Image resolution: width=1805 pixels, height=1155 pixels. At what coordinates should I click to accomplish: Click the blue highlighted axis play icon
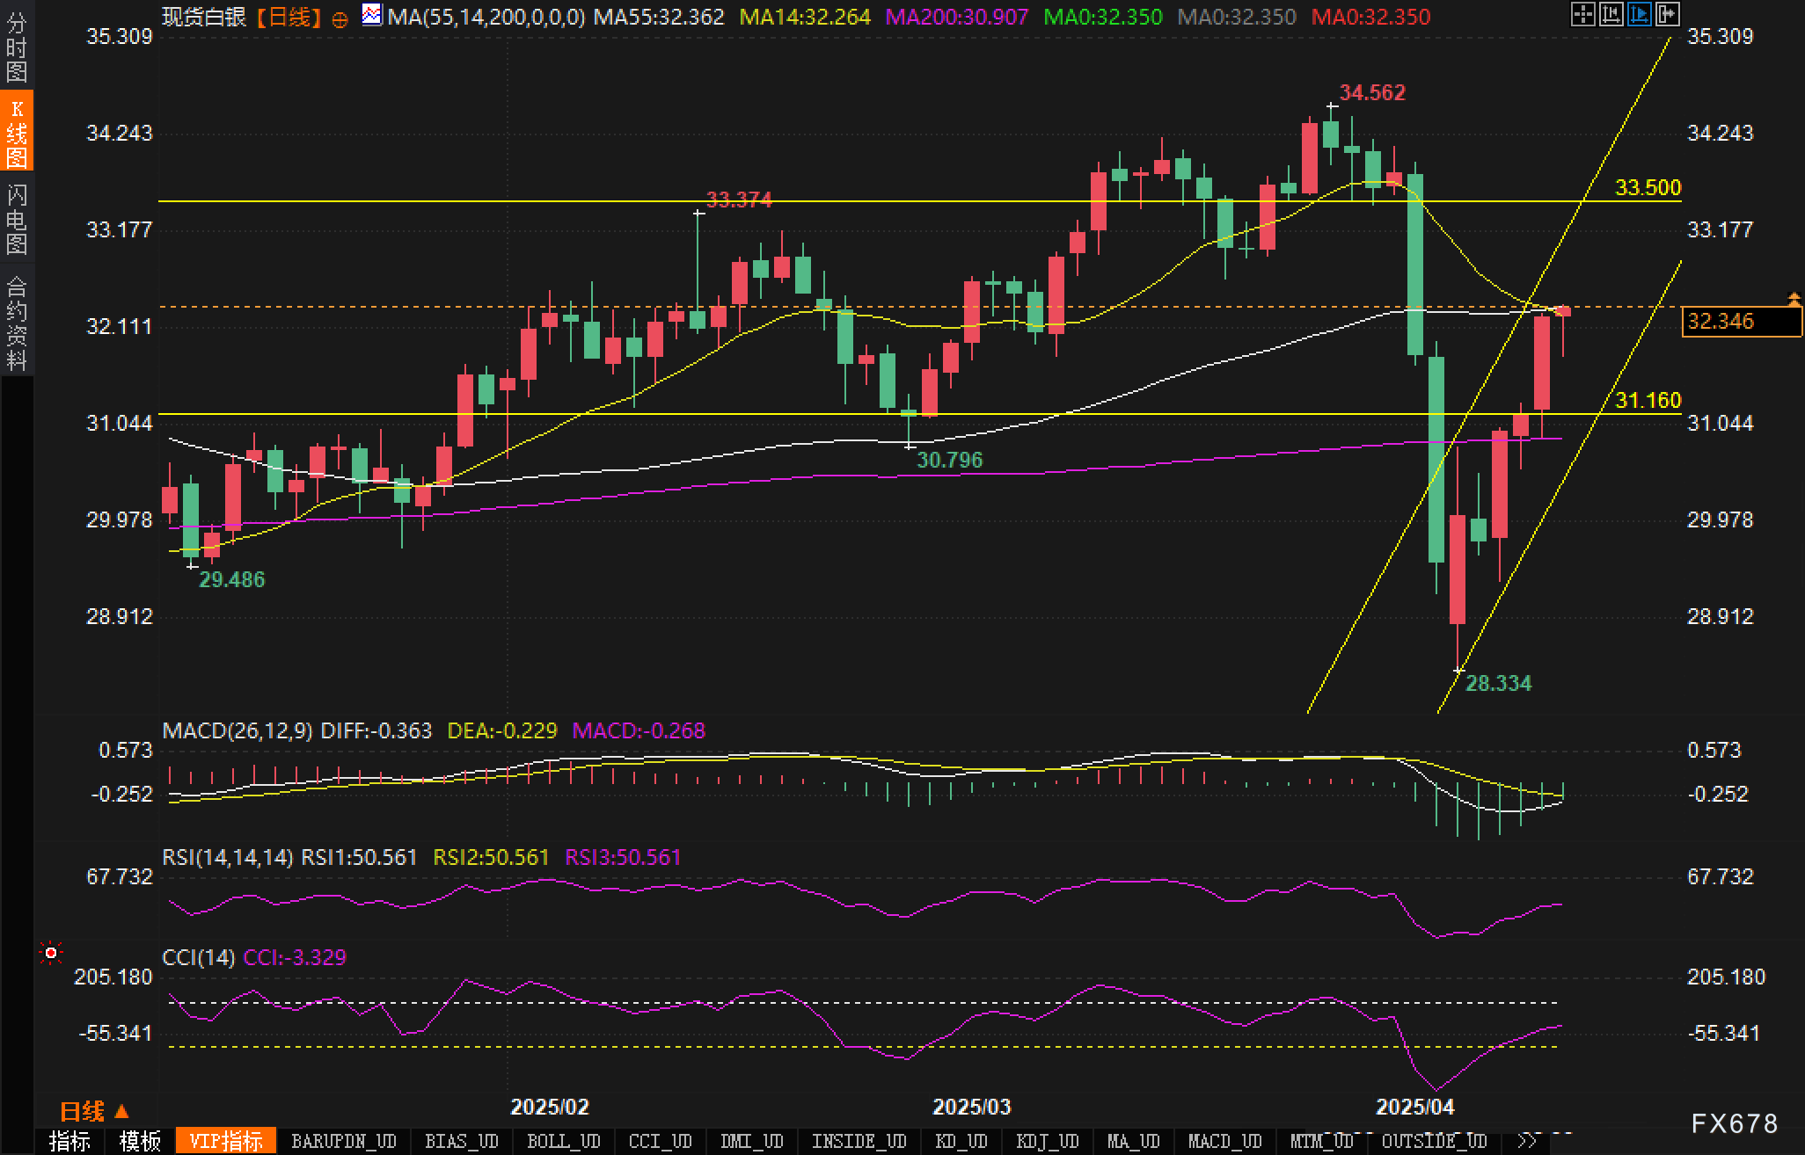1639,14
